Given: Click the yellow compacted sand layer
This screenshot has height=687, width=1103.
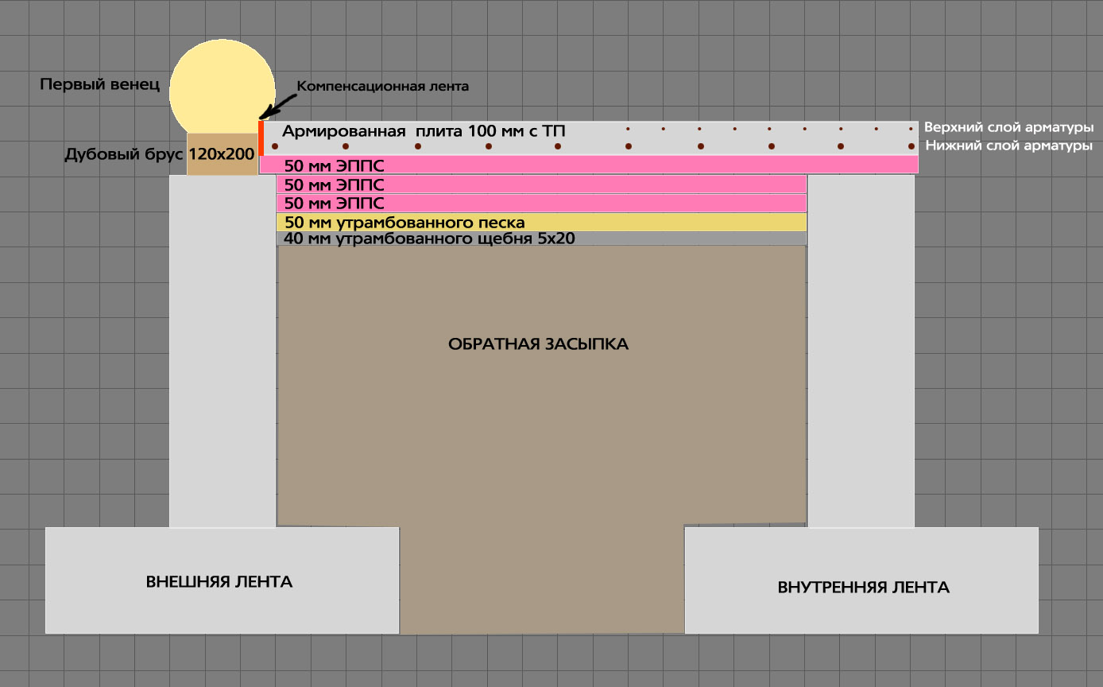Looking at the screenshot, I should click(541, 222).
